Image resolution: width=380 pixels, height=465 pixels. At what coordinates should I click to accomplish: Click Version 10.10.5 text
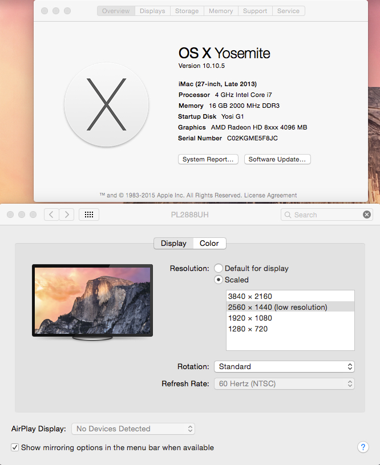click(201, 66)
